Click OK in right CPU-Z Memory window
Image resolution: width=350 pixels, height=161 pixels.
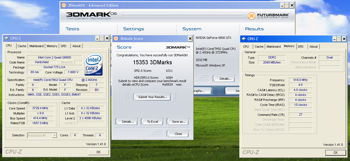coord(336,152)
